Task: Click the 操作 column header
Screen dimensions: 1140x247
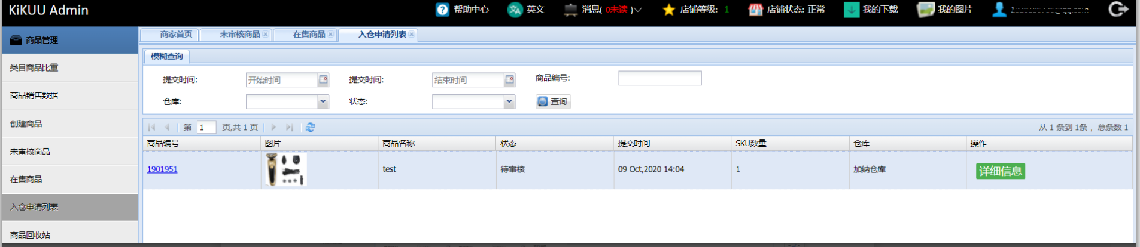Action: [x=1050, y=143]
